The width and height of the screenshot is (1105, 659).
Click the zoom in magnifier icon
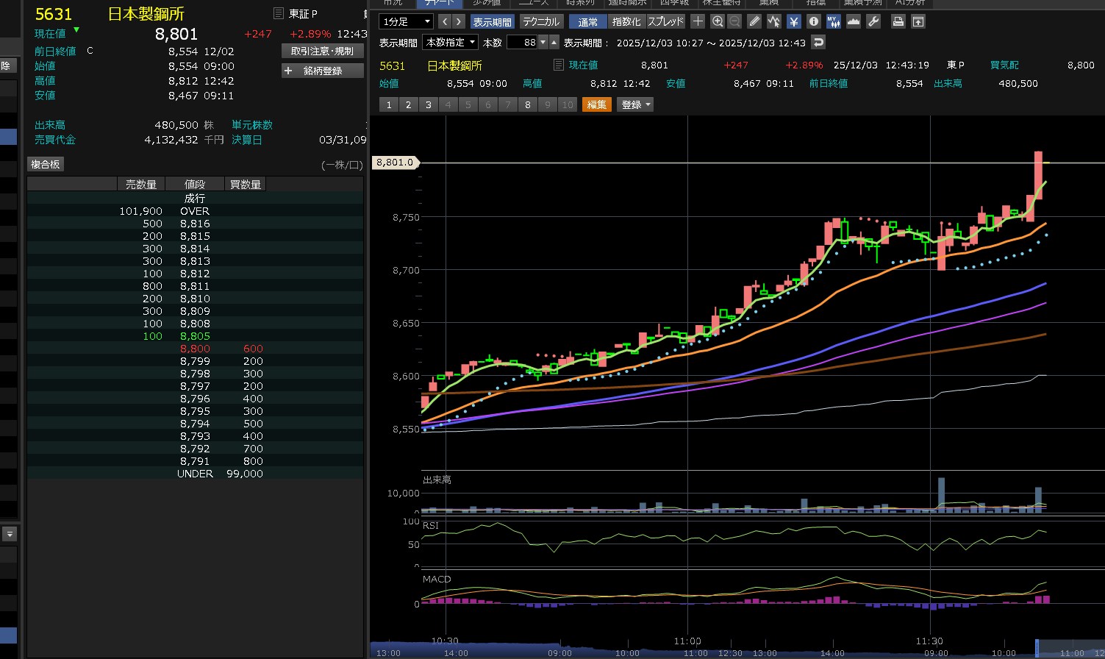tap(718, 21)
